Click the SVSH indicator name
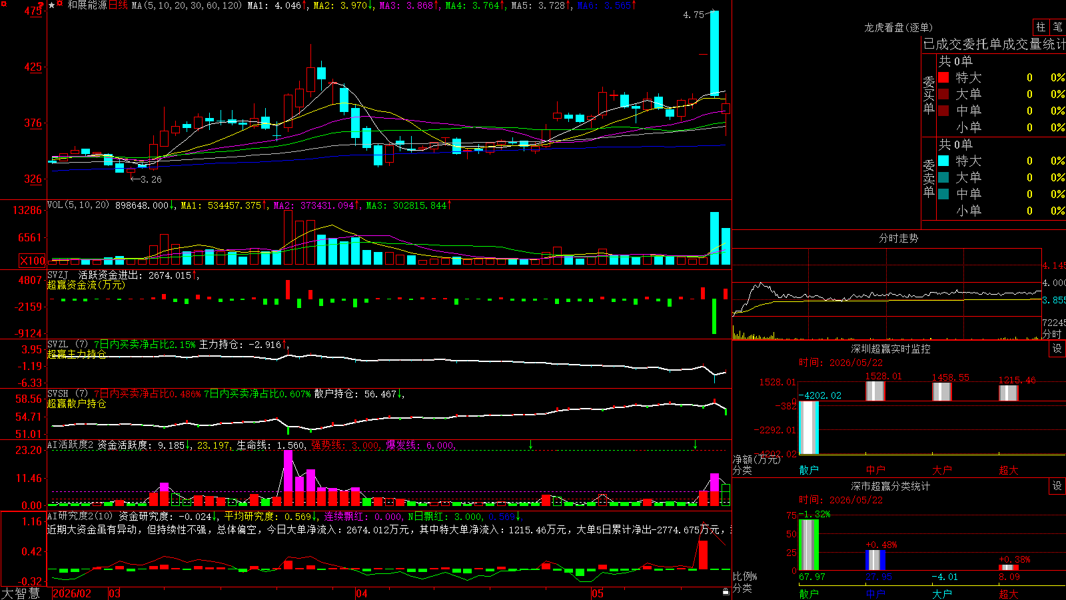 pos(58,393)
